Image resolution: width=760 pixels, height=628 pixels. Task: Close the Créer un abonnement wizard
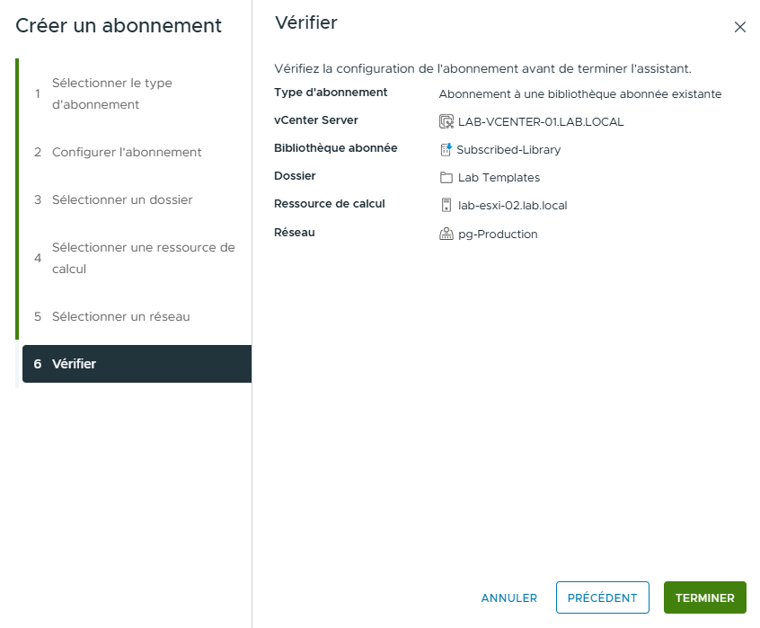740,27
